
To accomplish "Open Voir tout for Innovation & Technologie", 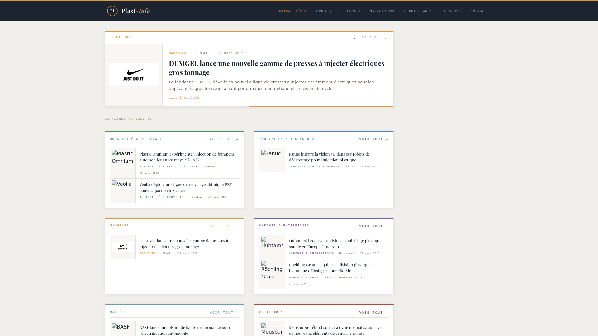I will (374, 139).
